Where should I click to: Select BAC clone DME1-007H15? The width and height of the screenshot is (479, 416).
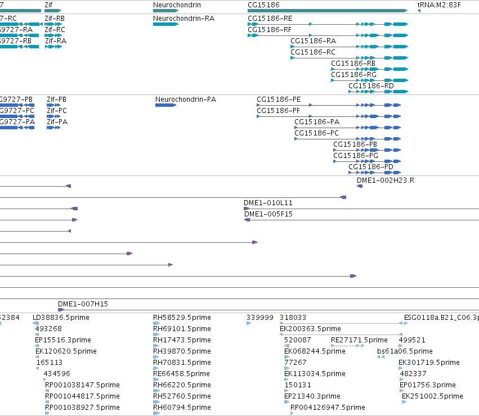[x=83, y=304]
